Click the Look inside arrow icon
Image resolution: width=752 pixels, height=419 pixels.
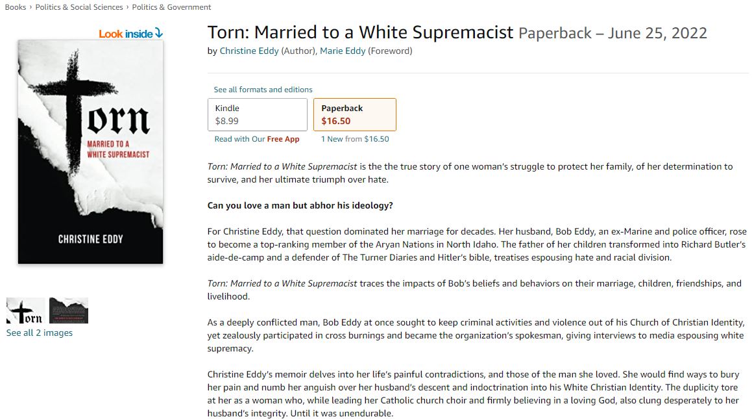coord(159,34)
